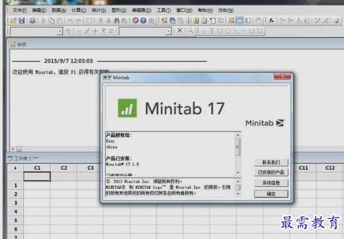The width and height of the screenshot is (344, 239).
Task: Click the Cut scissors icon
Action: [43, 21]
